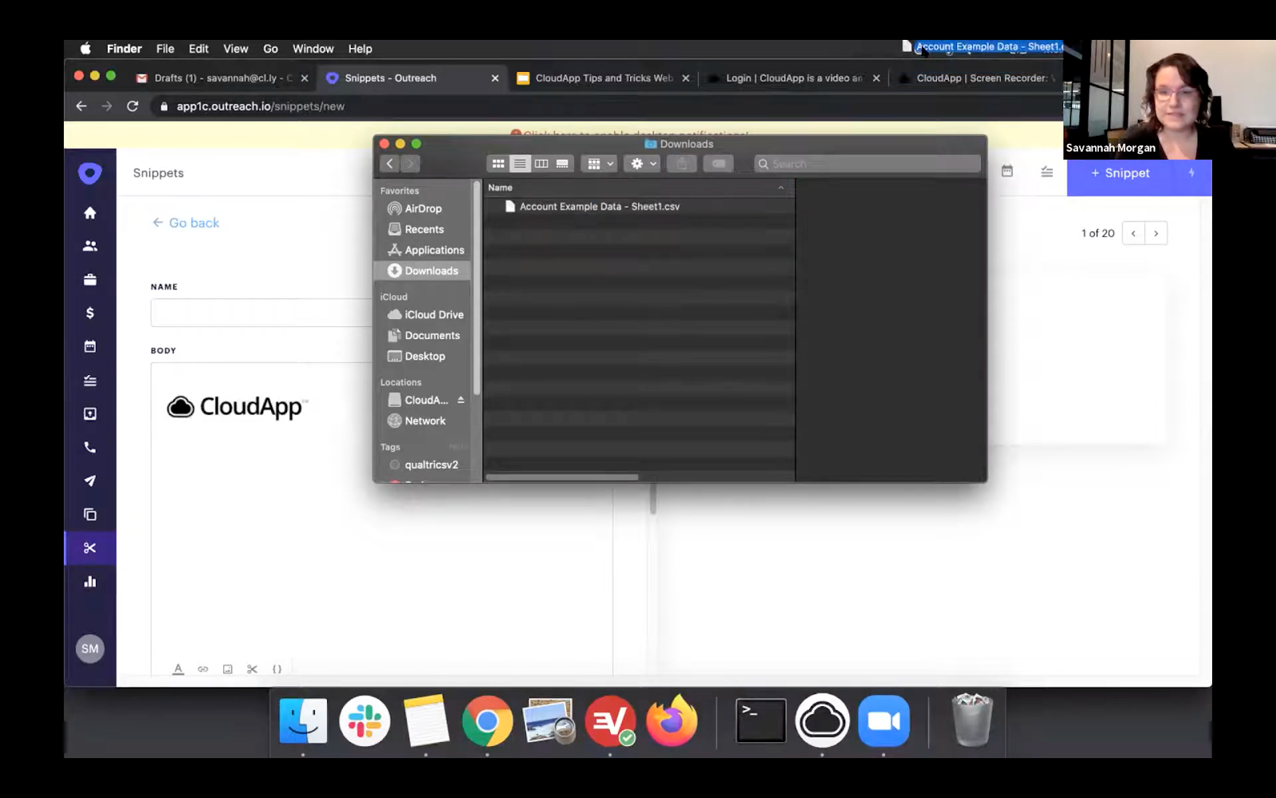Insert snippet via editor scissors icon
Viewport: 1276px width, 798px height.
pos(252,669)
